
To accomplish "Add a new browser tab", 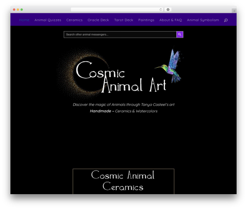I will tap(234, 11).
